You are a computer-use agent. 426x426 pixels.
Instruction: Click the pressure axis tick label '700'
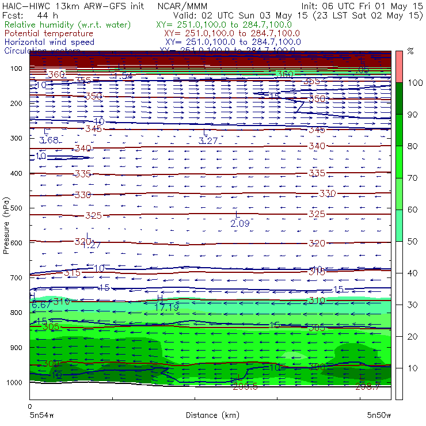(x=16, y=277)
